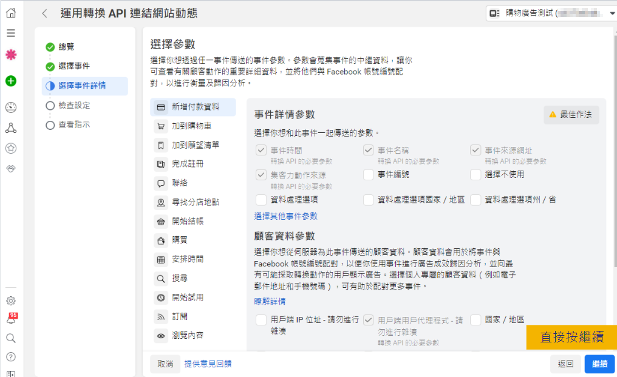Check the 資料處理選項 checkbox
Screen dimensions: 617x377
tap(261, 200)
